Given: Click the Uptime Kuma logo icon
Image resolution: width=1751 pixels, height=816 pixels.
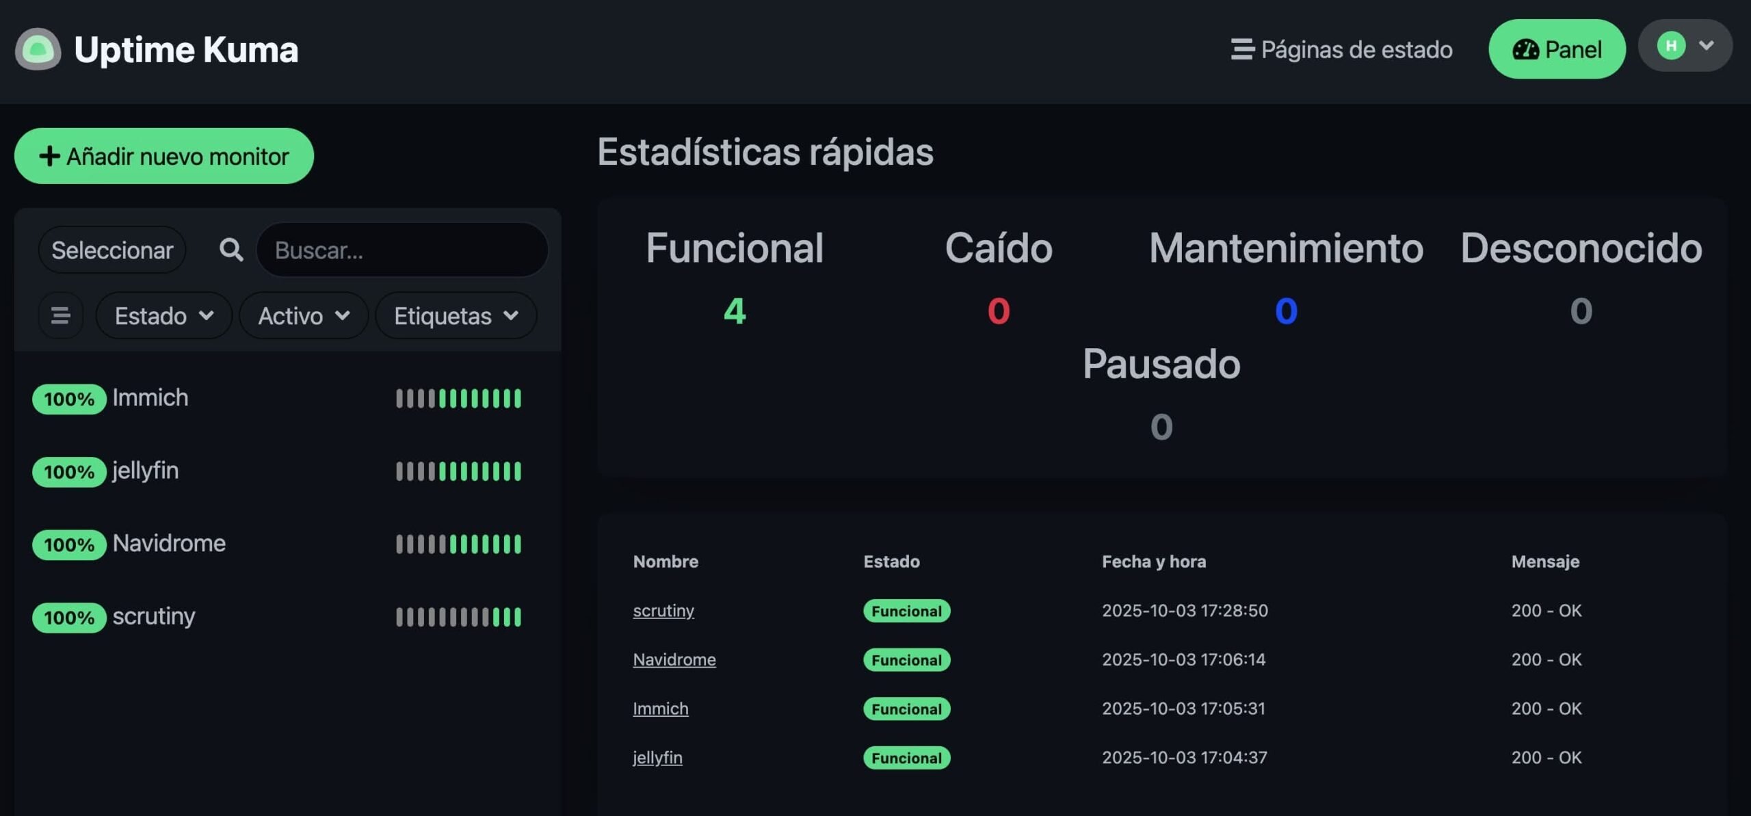Looking at the screenshot, I should tap(38, 49).
